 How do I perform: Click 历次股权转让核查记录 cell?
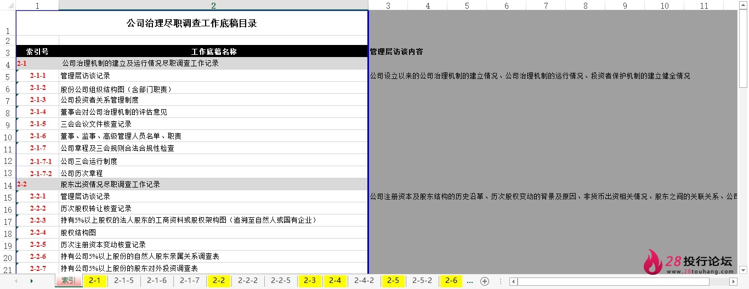coord(213,209)
